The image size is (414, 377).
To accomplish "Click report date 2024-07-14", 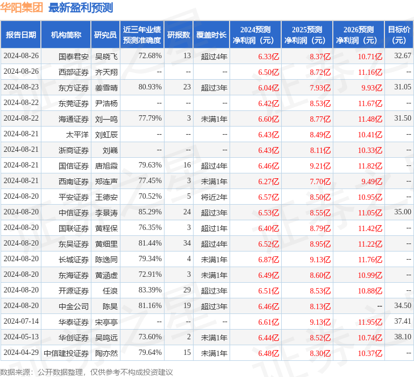I will point(21,321).
